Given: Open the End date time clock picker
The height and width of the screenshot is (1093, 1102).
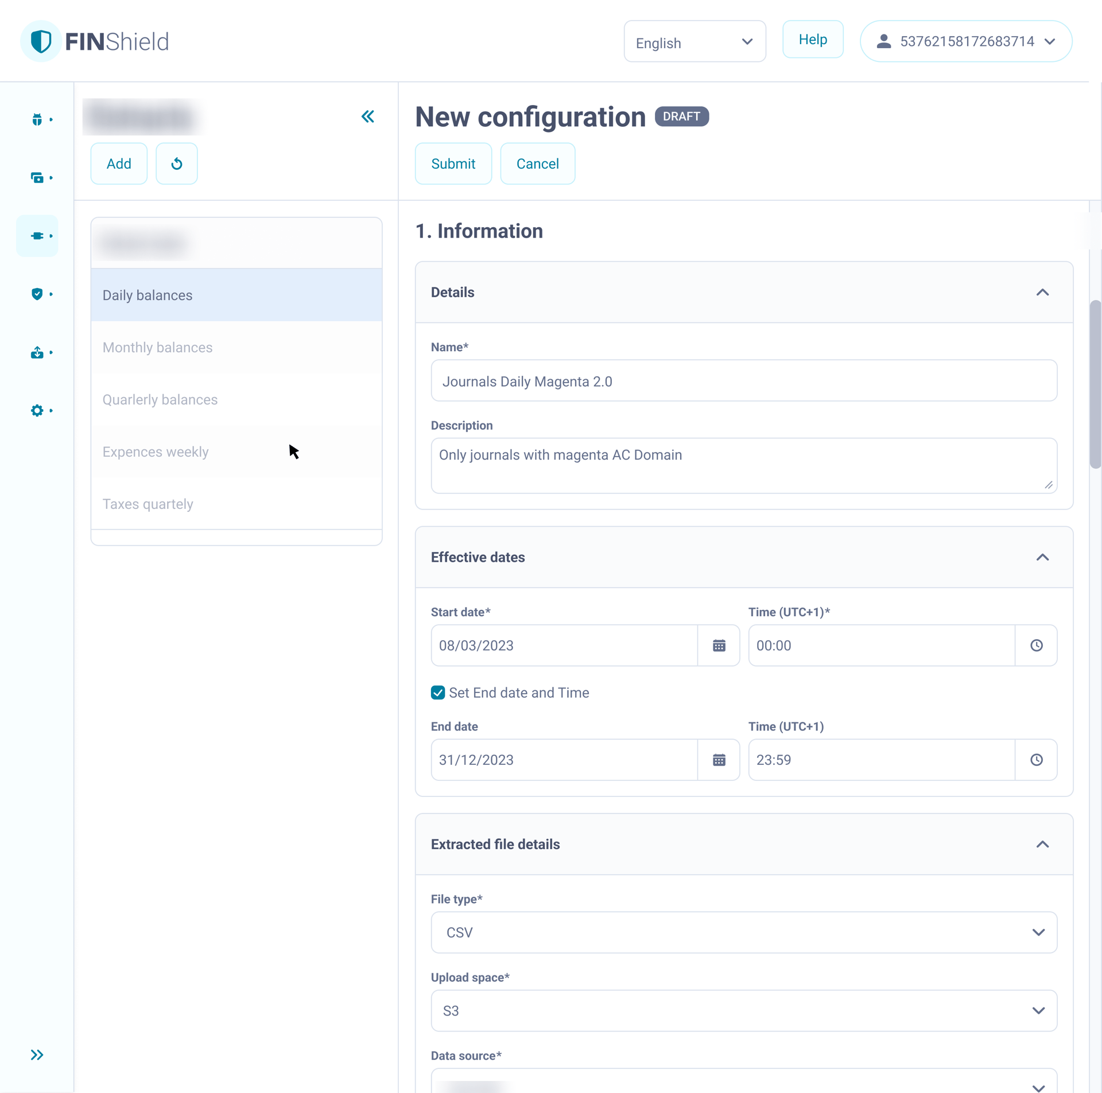Looking at the screenshot, I should point(1036,760).
